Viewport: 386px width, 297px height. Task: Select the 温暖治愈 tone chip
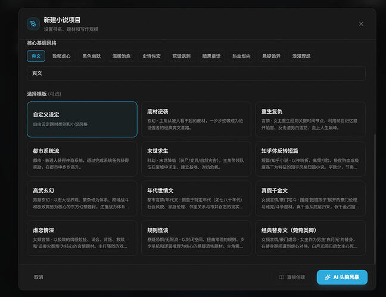pos(122,56)
